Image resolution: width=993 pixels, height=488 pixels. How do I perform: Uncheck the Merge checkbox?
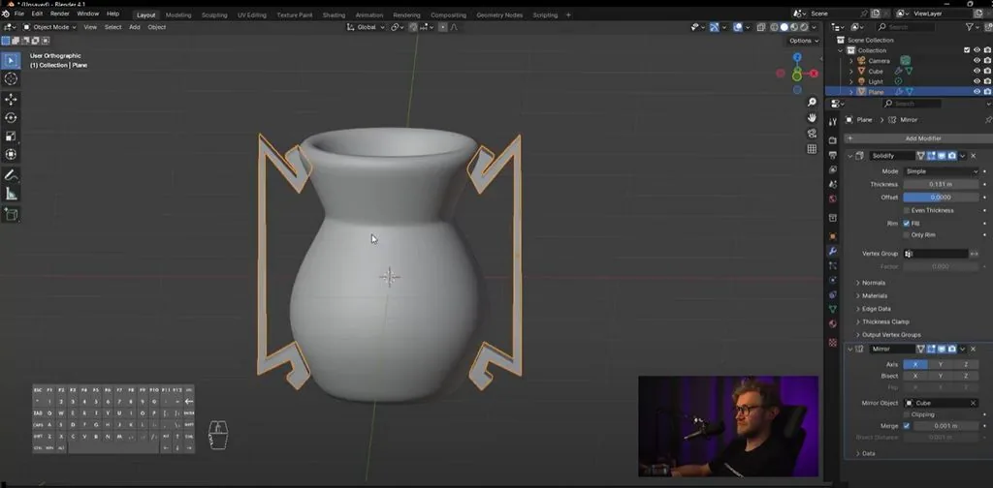click(x=907, y=426)
